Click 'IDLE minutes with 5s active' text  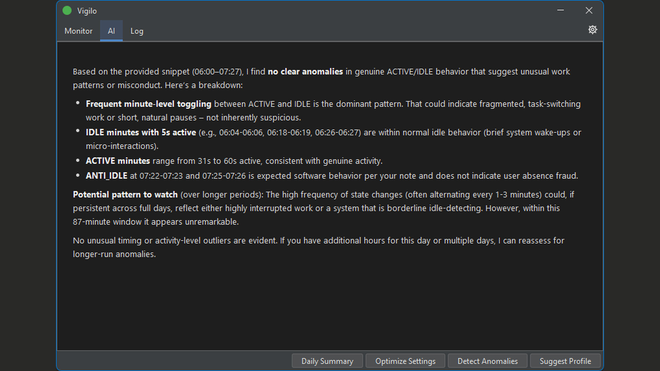[141, 133]
